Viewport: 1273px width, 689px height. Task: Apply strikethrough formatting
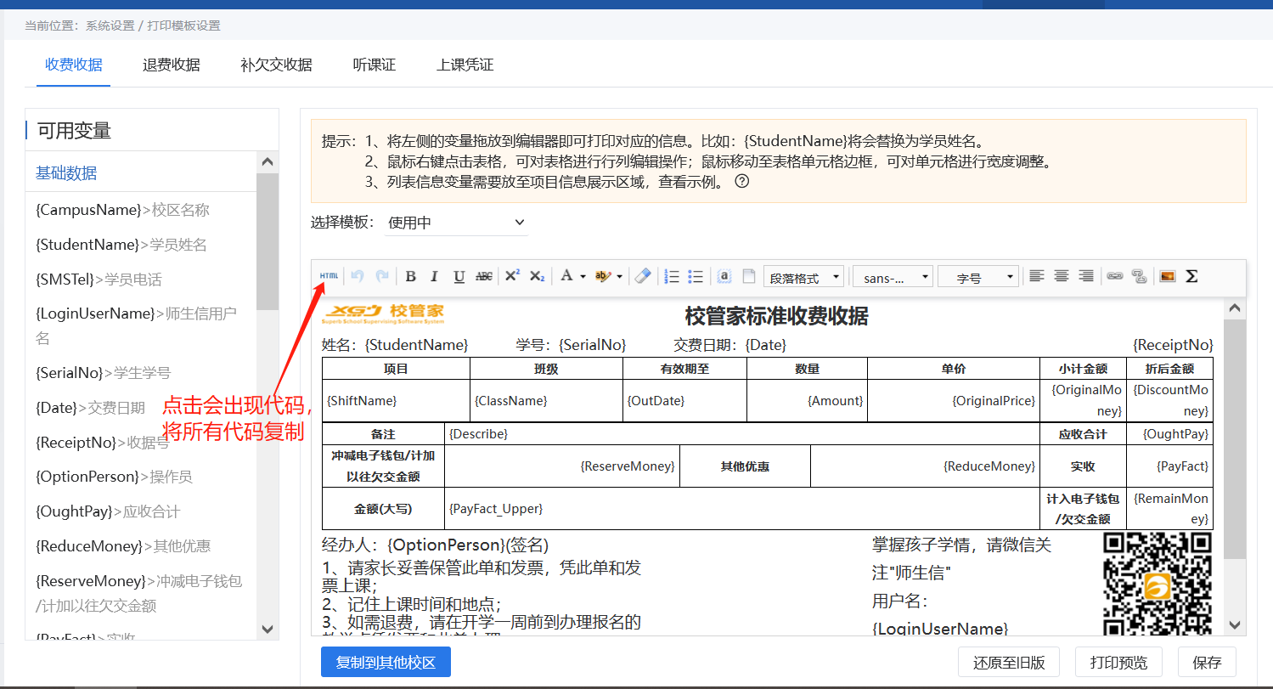click(x=483, y=276)
